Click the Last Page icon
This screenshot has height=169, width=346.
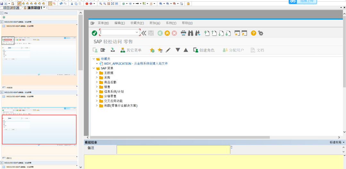(x=228, y=33)
